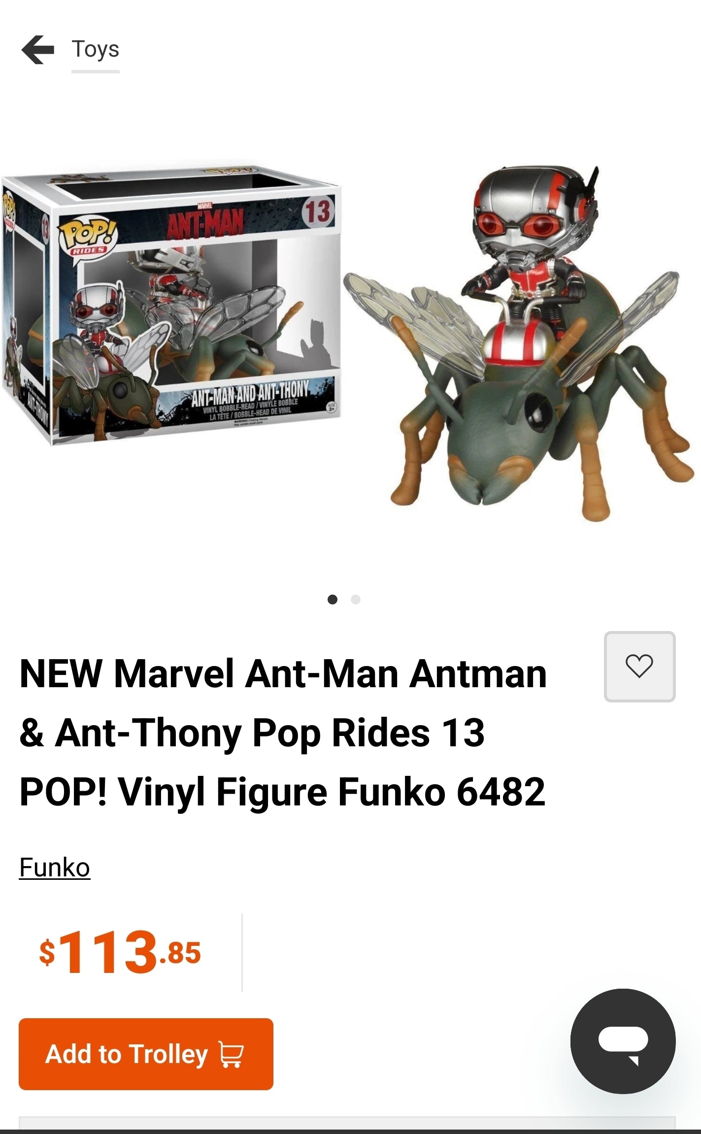
Task: Tap the Age 3+ badge on the box
Action: (x=331, y=406)
